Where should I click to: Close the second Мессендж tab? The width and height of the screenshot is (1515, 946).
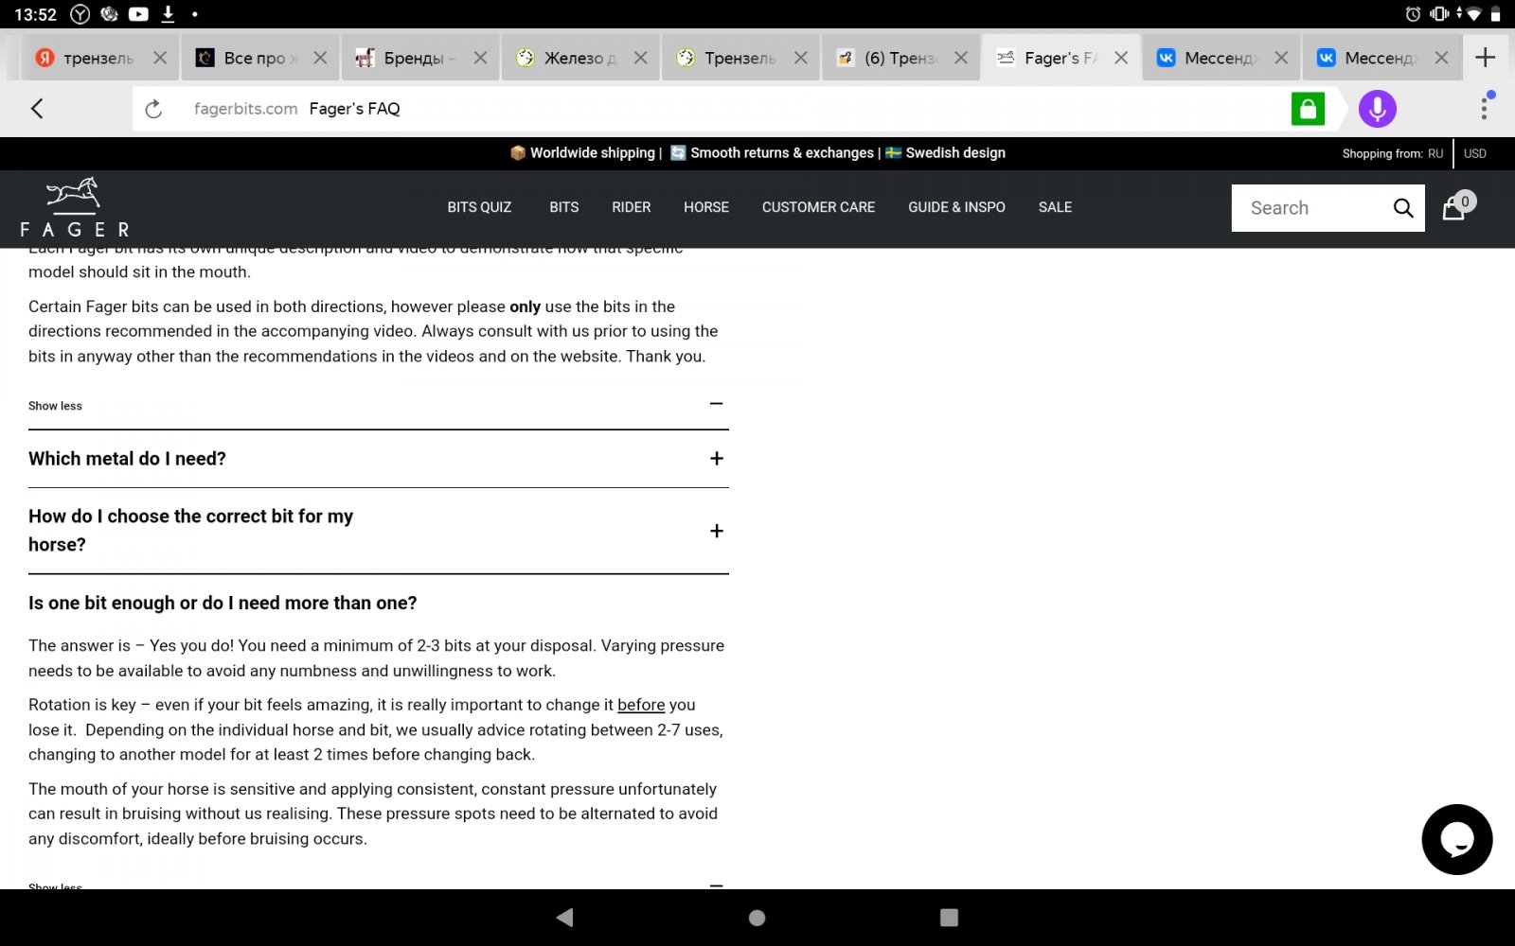click(x=1440, y=58)
